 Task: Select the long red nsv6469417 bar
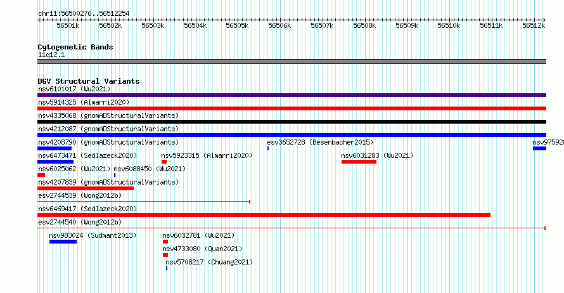pyautogui.click(x=264, y=215)
